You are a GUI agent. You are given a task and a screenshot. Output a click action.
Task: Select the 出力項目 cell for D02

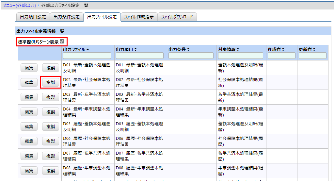coord(141,82)
